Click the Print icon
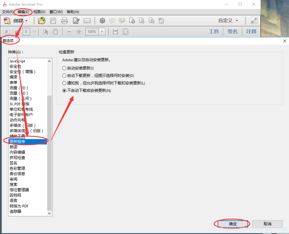 pyautogui.click(x=64, y=21)
